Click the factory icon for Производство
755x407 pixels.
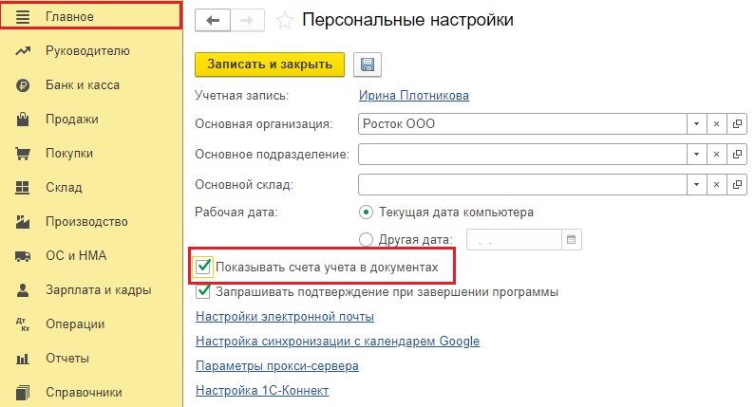pos(23,222)
